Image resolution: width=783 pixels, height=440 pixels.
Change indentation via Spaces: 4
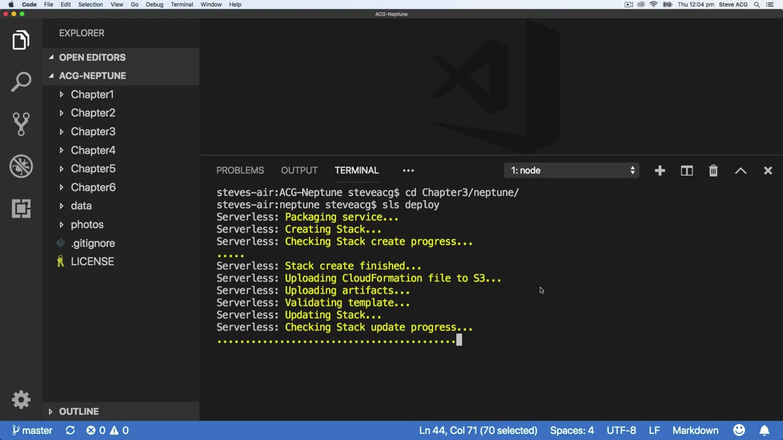point(572,430)
